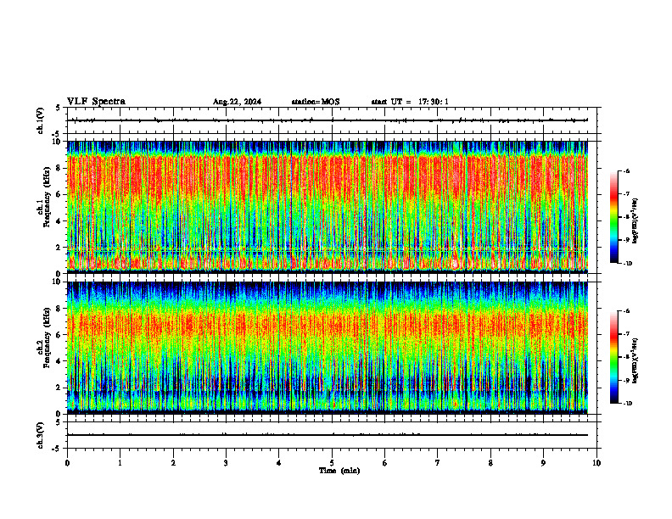Click the ch.2 spectrogram plot

coord(328,348)
